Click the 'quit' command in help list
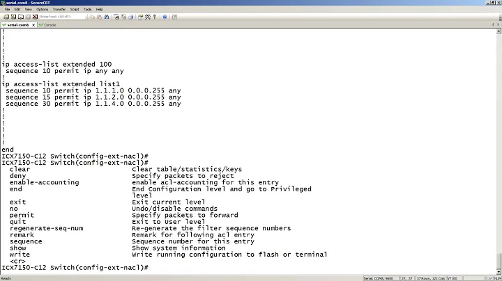This screenshot has width=502, height=281. (17, 222)
